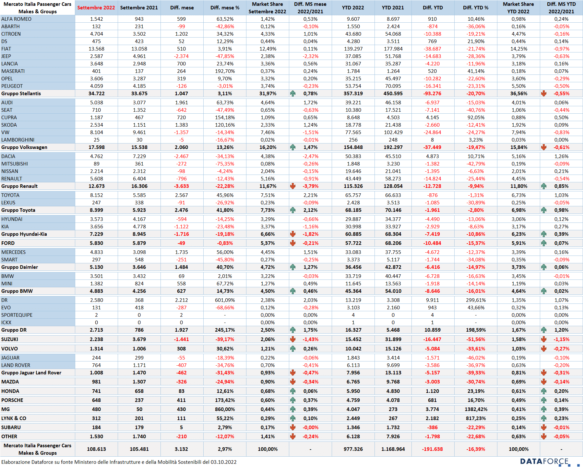This screenshot has width=583, height=468.
Task: Select the Diff. mese column header
Action: (x=182, y=8)
